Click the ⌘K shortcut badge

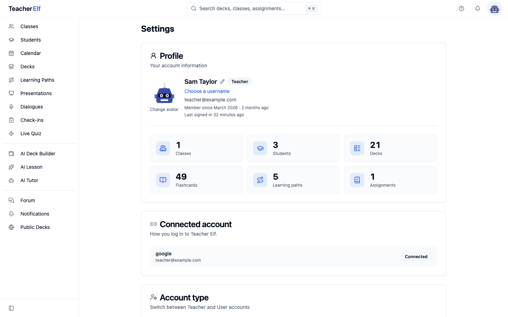pos(312,8)
